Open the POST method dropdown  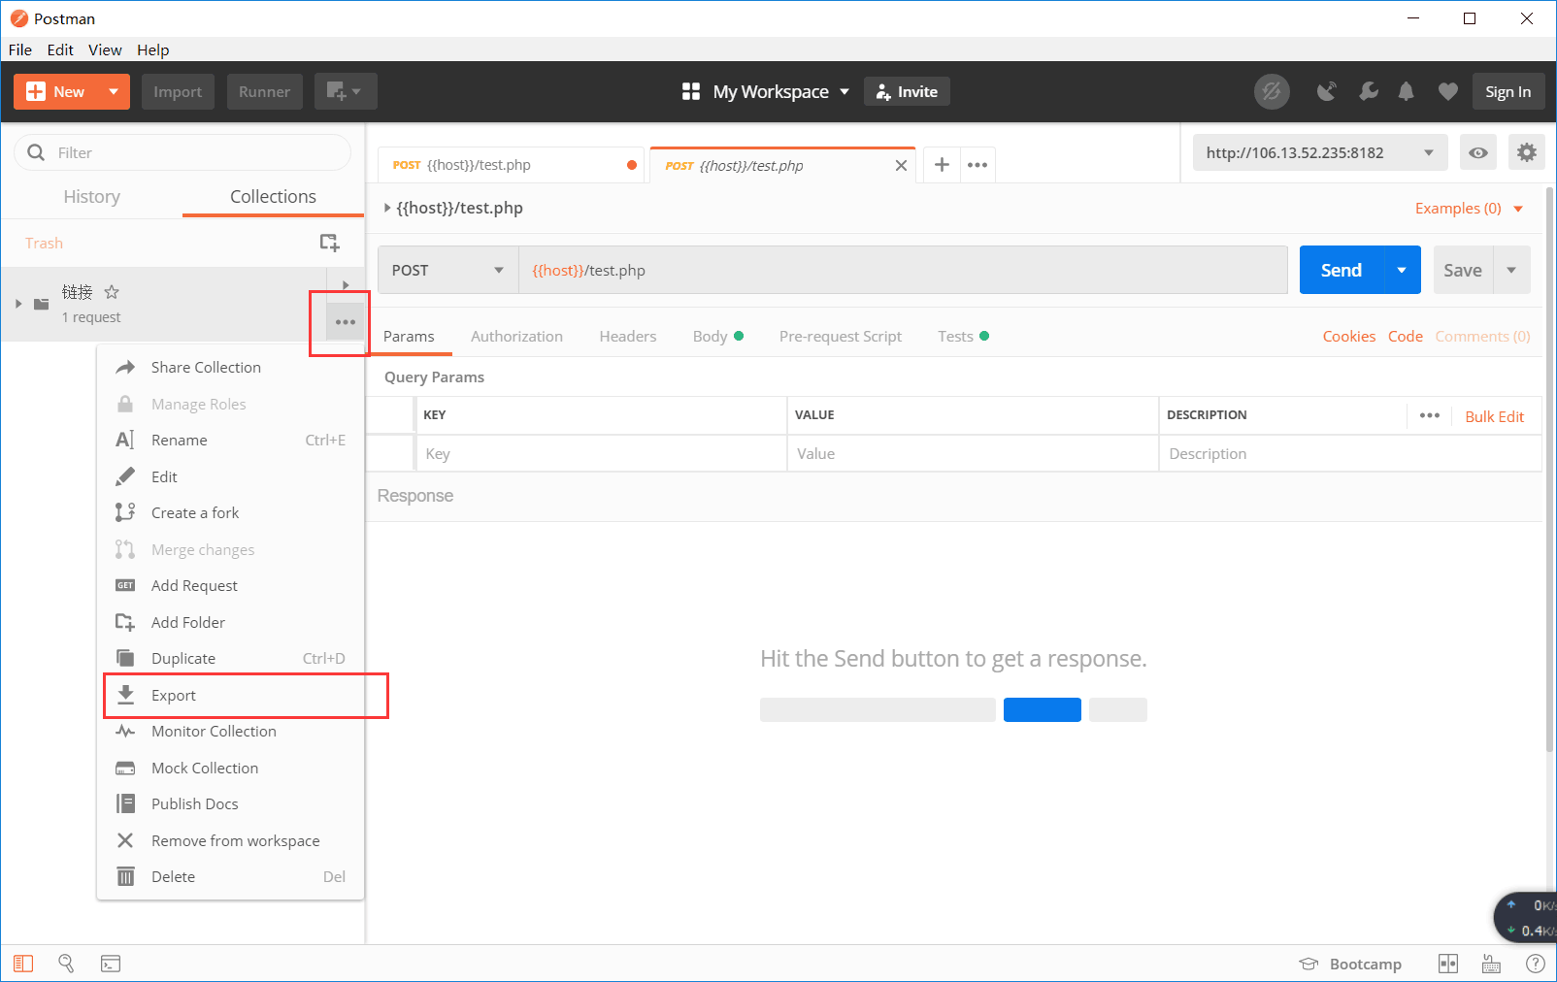(448, 270)
